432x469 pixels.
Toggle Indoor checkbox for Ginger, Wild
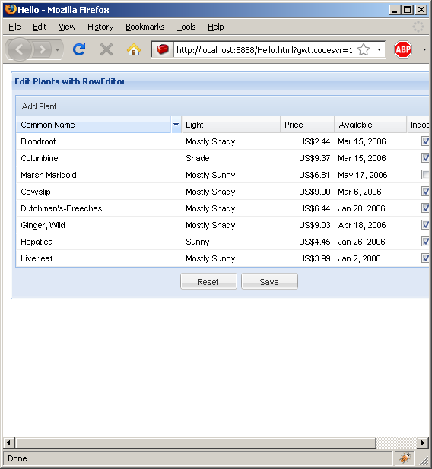click(x=425, y=225)
